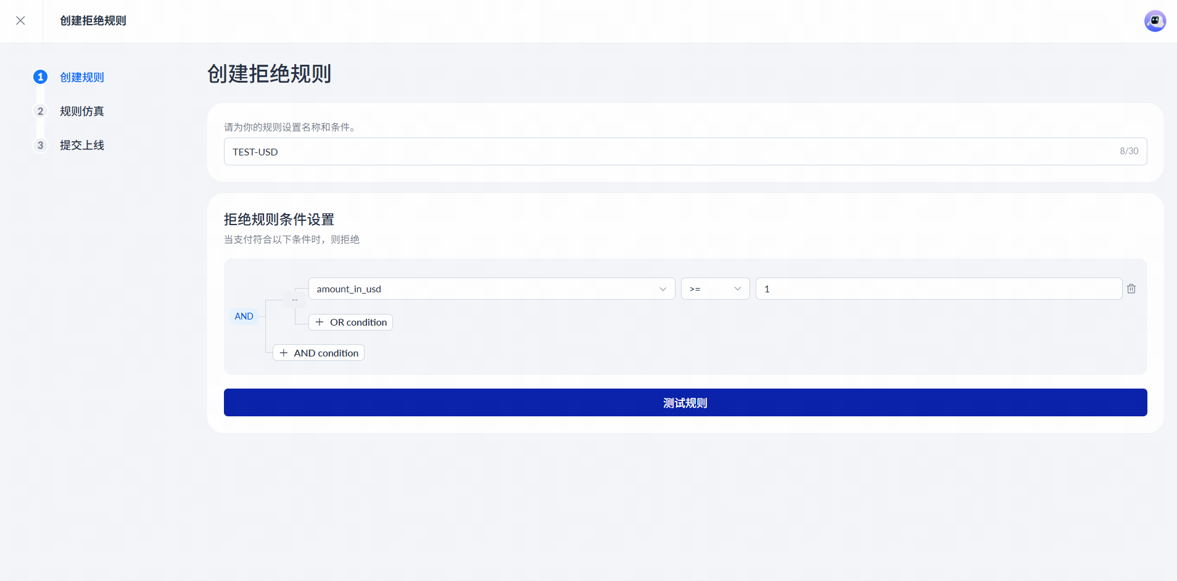Delete the amount_in_usd condition row
The width and height of the screenshot is (1177, 581).
[x=1131, y=289]
